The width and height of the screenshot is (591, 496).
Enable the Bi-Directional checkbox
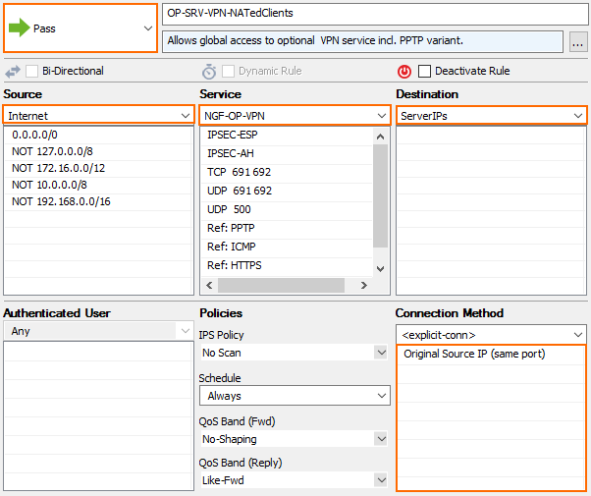tap(31, 71)
